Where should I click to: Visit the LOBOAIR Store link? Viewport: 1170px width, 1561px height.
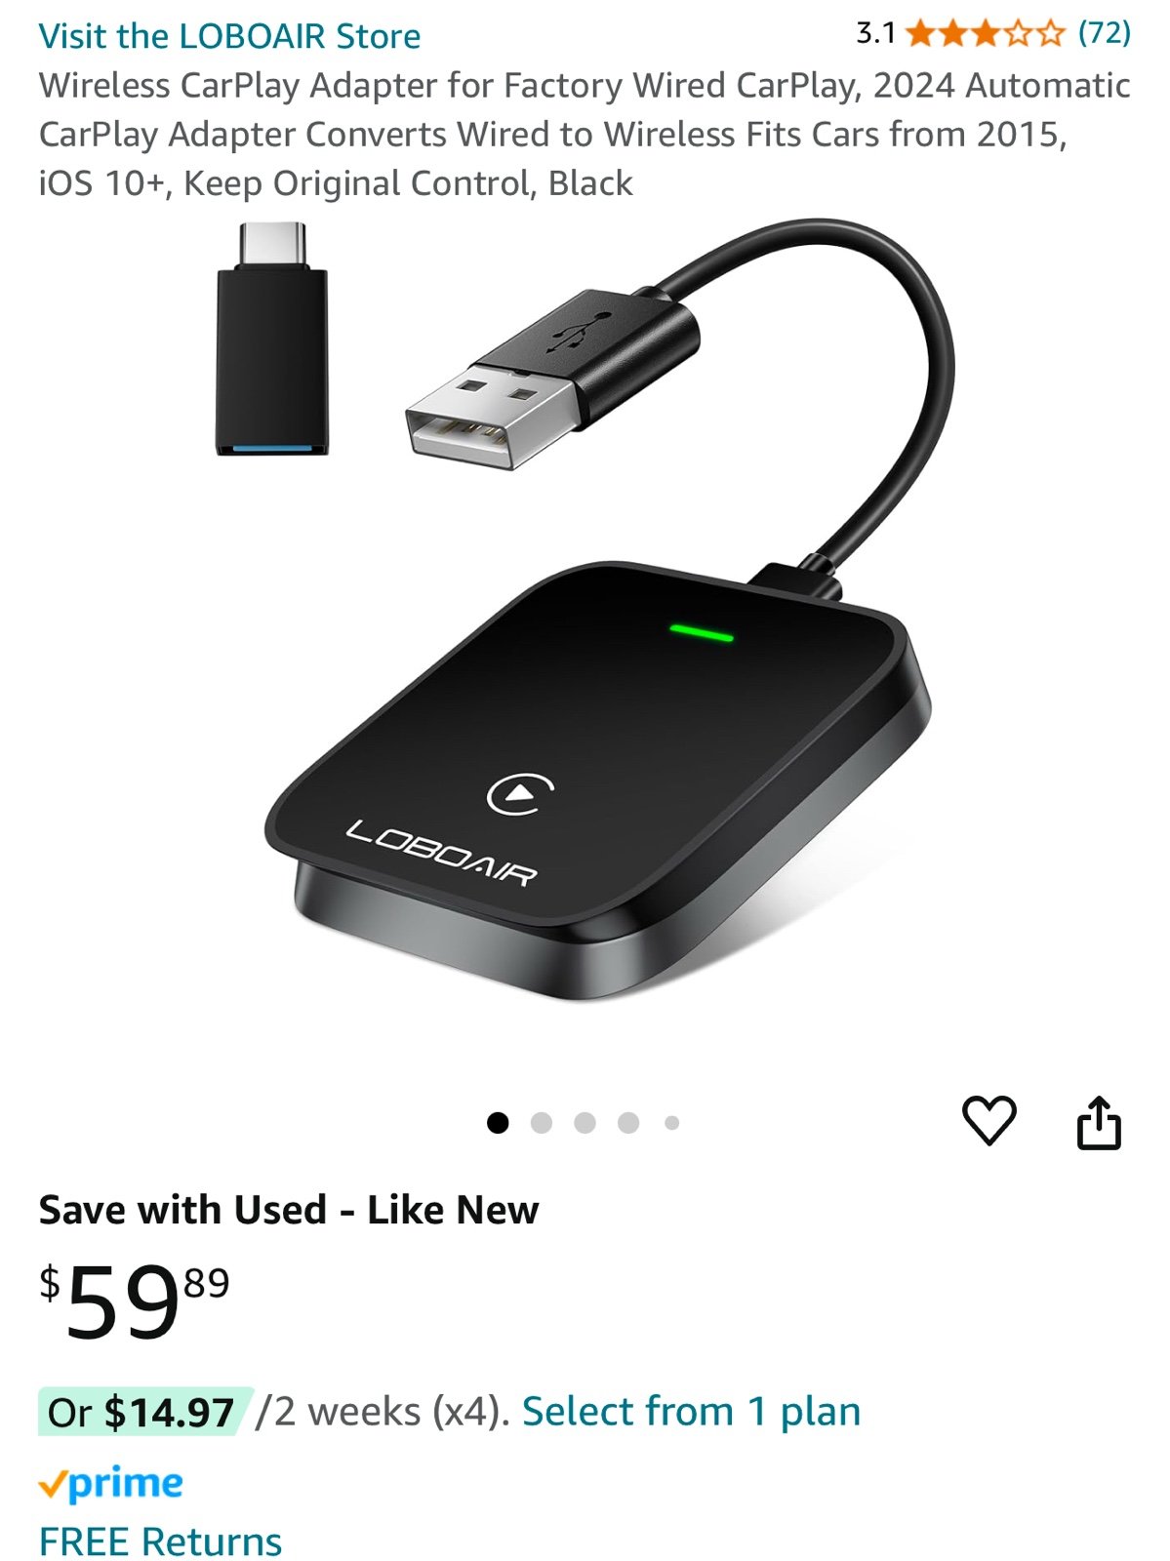click(x=229, y=36)
